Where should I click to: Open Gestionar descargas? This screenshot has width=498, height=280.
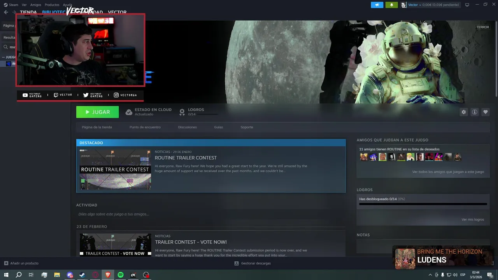[x=253, y=263]
